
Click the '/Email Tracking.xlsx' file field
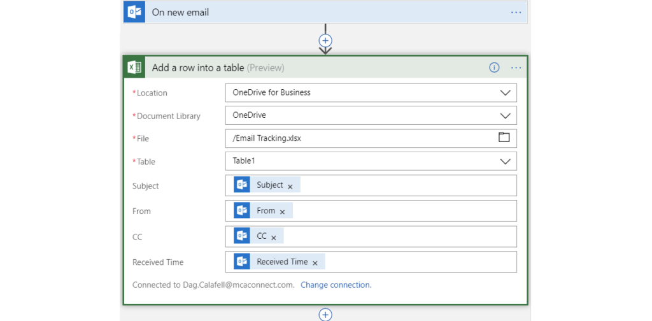371,138
